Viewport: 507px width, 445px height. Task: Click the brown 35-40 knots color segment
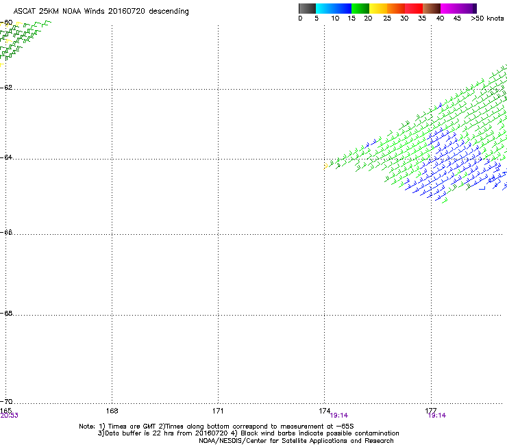432,8
